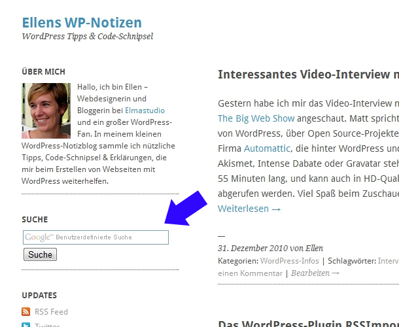The width and height of the screenshot is (399, 327).
Task: Click the UPDATES widget heading
Action: point(39,295)
